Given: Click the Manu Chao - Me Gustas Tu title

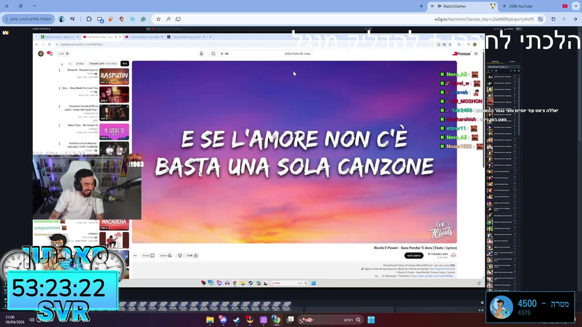Looking at the screenshot, I should [x=83, y=125].
